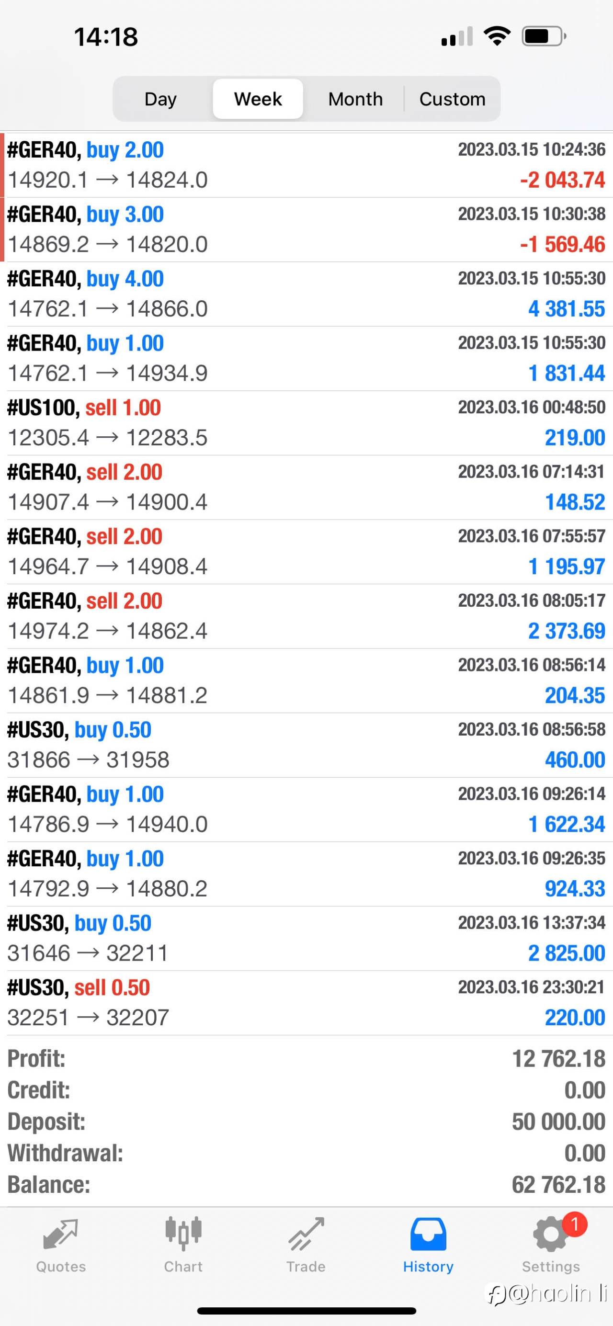Screen dimensions: 613x1326
Task: Choose the Custom date range
Action: 452,99
